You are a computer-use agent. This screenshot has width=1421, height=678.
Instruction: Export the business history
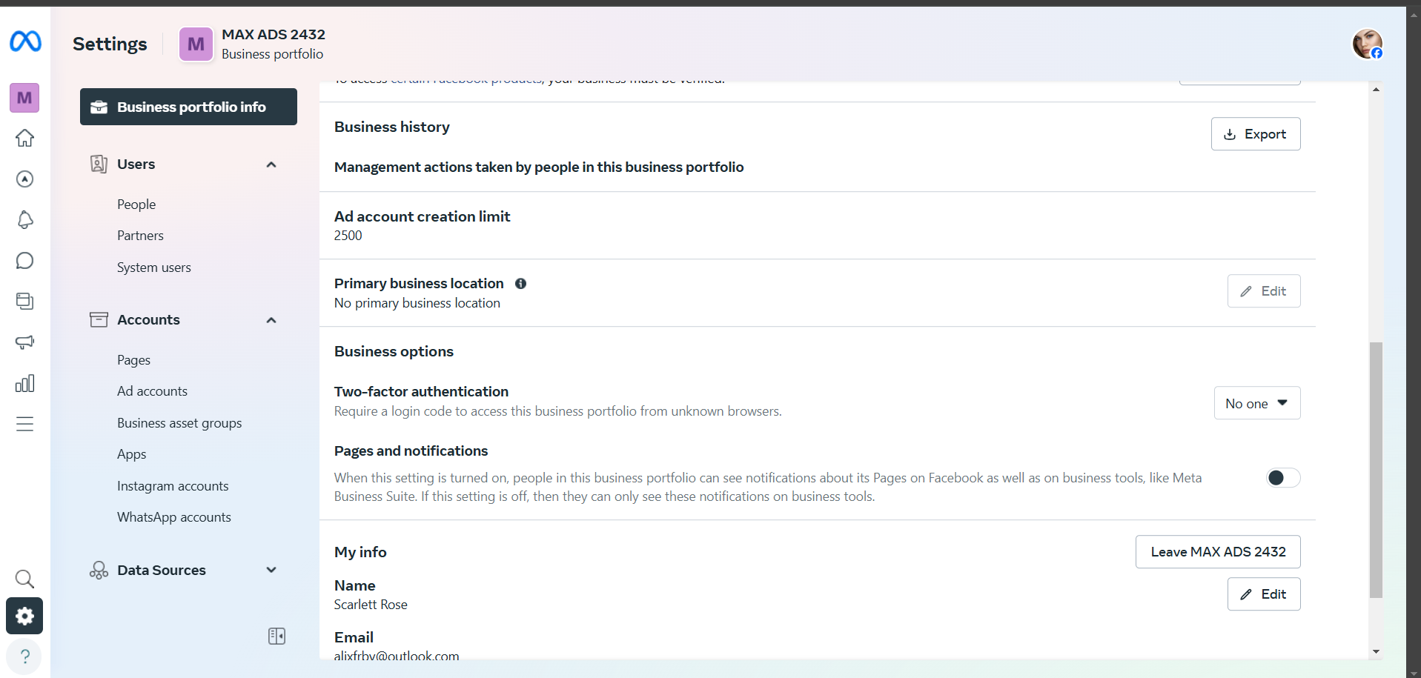click(x=1256, y=134)
